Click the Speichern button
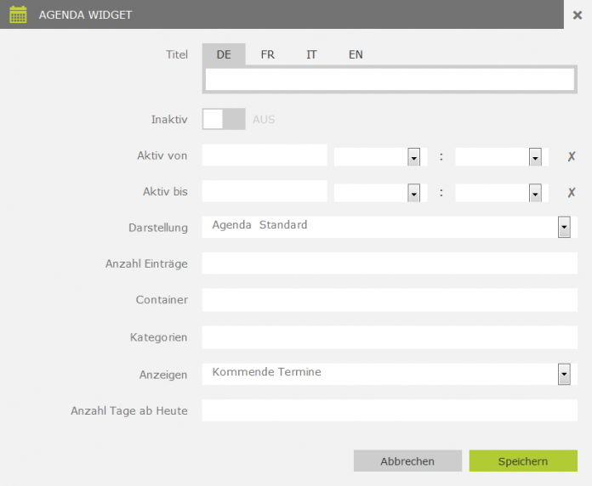The height and width of the screenshot is (486, 592). coord(523,461)
